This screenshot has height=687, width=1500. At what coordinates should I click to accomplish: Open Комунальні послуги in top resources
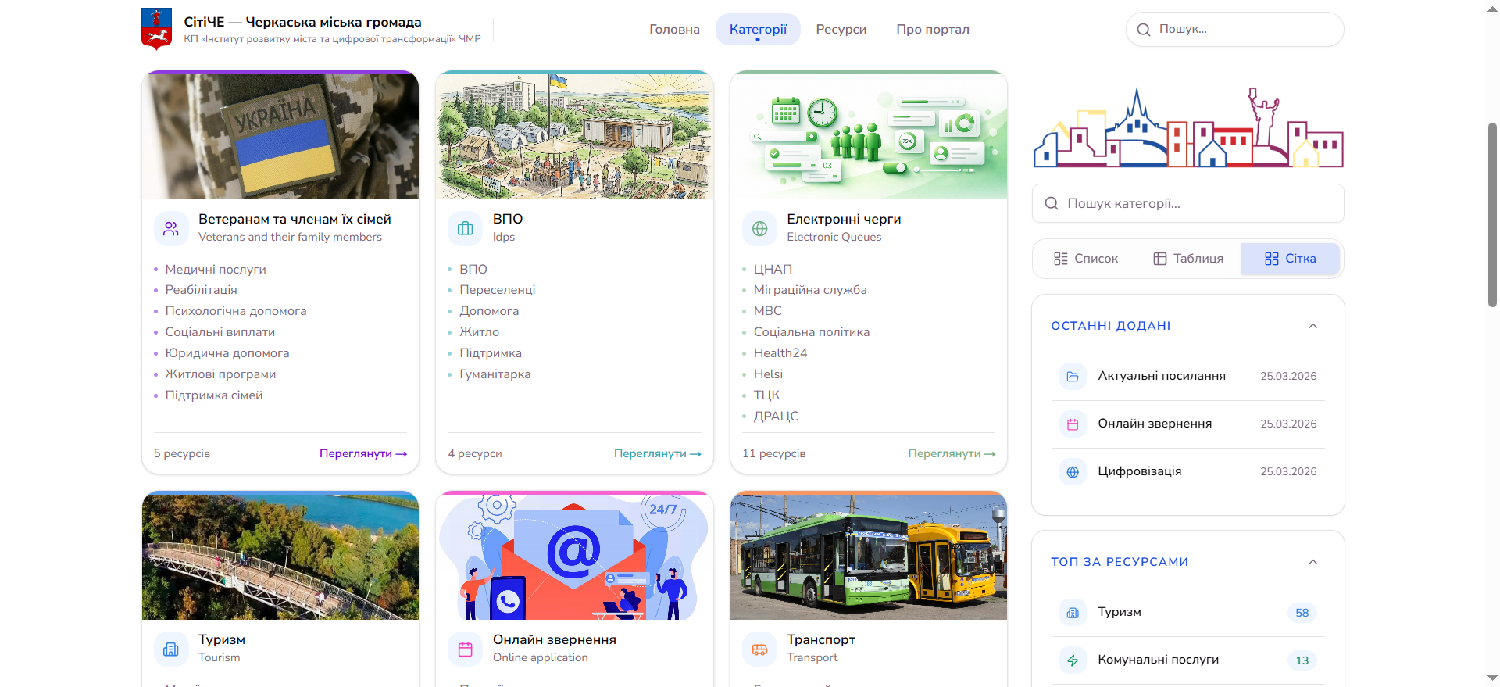pyautogui.click(x=1188, y=660)
